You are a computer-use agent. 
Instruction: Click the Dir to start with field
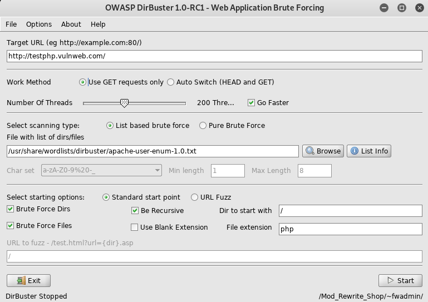pyautogui.click(x=351, y=211)
